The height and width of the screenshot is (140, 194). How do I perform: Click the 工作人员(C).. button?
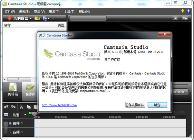[135, 105]
